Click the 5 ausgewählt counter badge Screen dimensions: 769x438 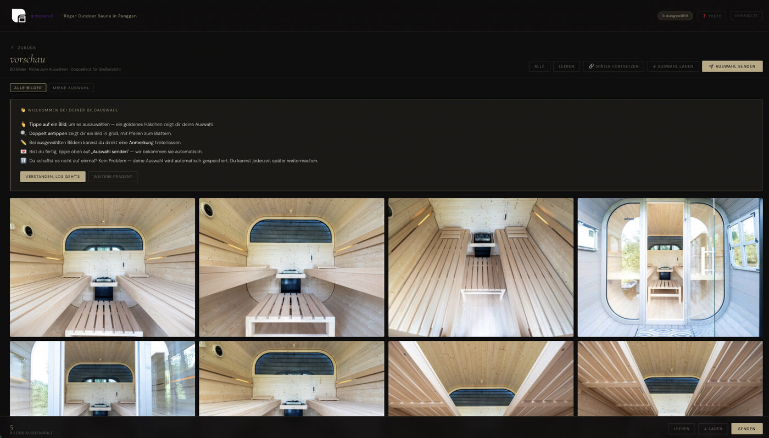[x=675, y=16]
